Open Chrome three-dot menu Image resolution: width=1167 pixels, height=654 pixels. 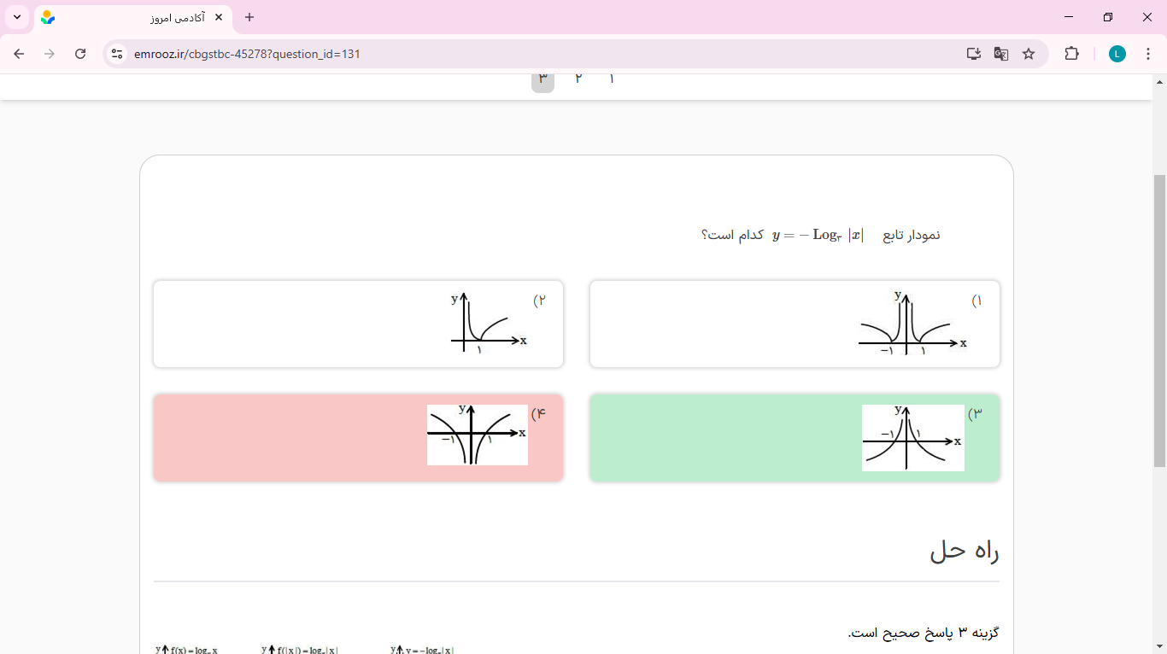tap(1148, 54)
